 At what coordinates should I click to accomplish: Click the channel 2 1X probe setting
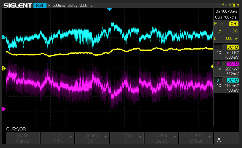[219, 69]
